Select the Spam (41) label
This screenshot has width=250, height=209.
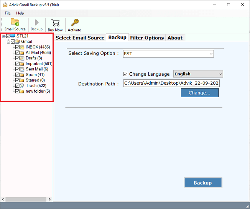coord(35,75)
